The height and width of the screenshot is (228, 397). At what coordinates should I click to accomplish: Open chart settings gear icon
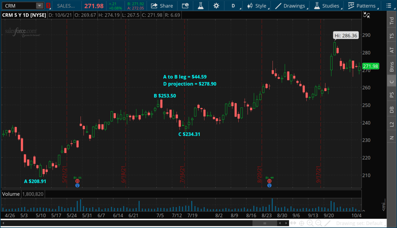(216, 6)
